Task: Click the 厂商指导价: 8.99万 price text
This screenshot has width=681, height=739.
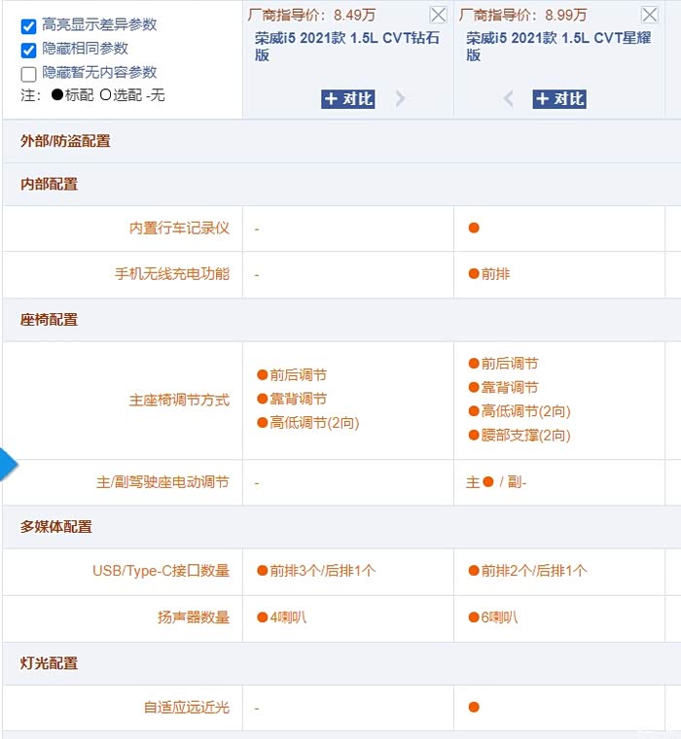Action: pyautogui.click(x=523, y=16)
